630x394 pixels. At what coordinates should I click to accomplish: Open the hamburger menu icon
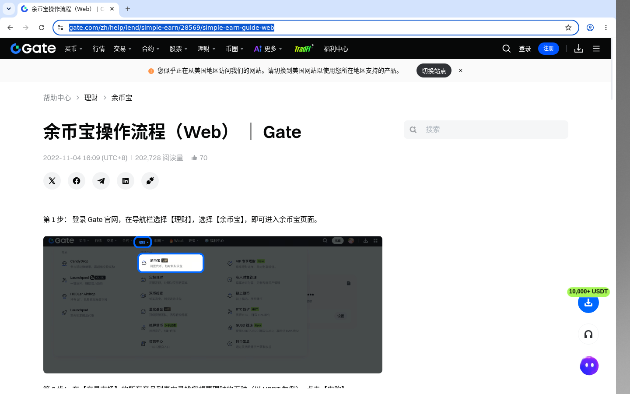(596, 49)
